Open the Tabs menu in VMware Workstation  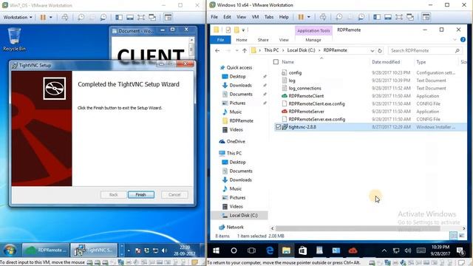[x=269, y=17]
